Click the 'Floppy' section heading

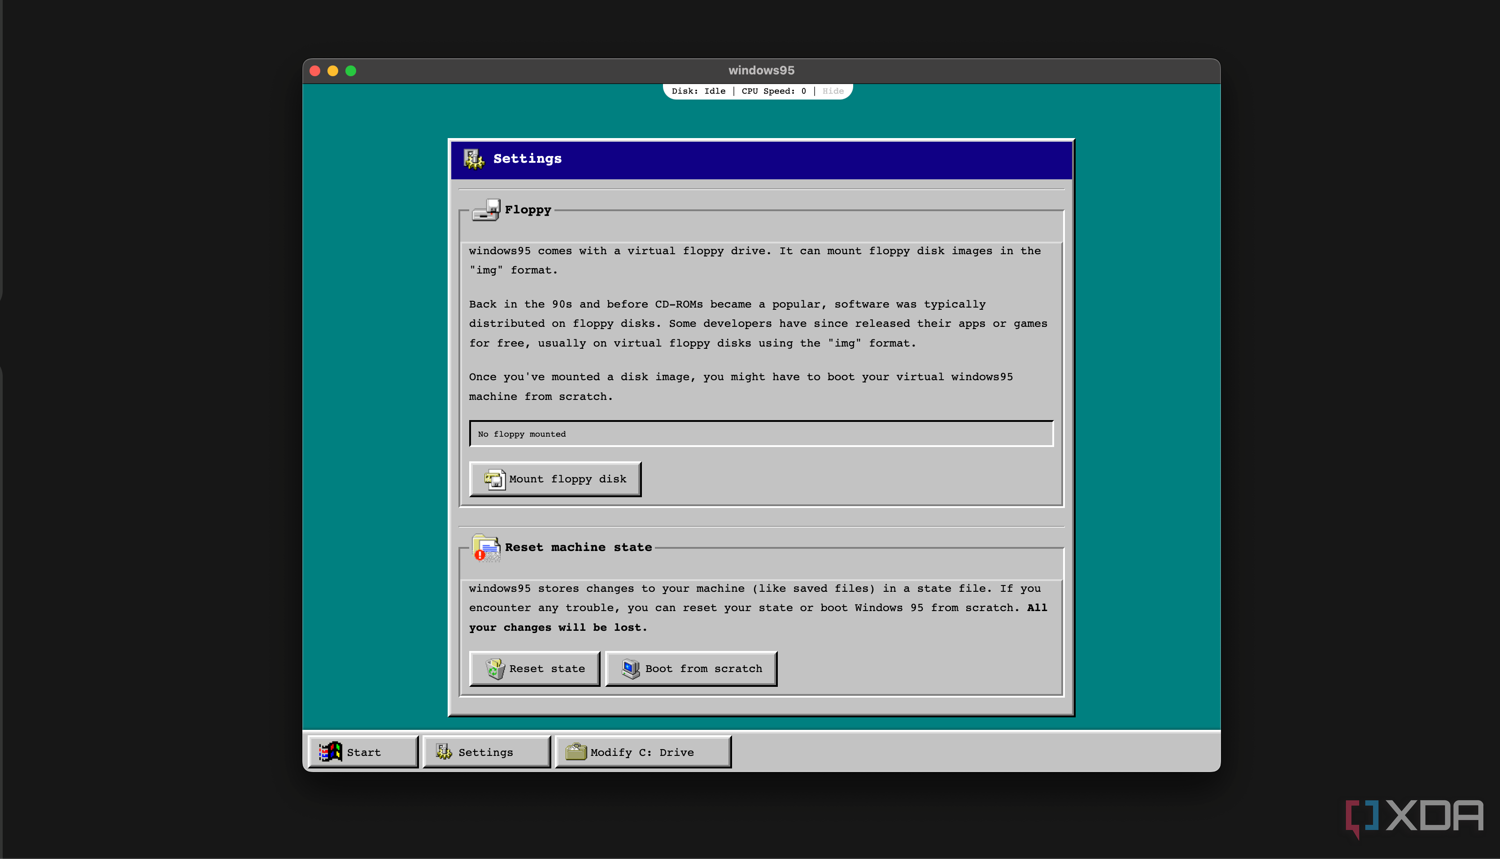[528, 210]
